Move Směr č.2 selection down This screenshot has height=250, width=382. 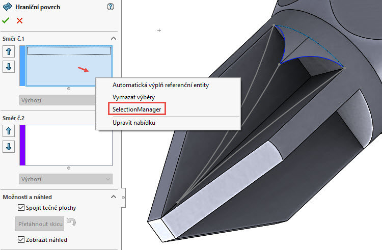click(9, 147)
